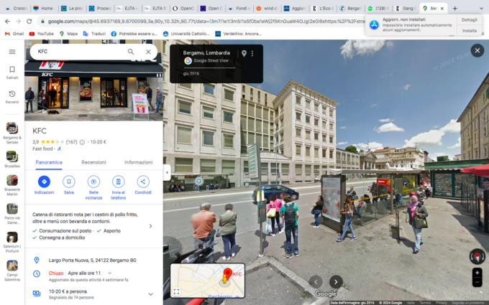Search Nelle vicinanze nearby places
The width and height of the screenshot is (489, 305).
[94, 182]
